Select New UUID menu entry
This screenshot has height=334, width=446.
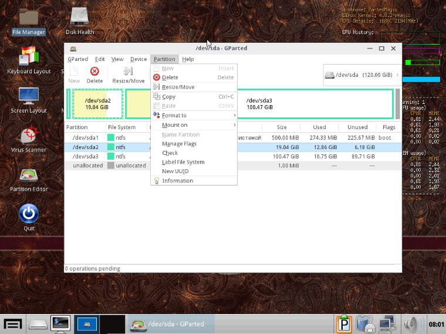[x=194, y=171]
